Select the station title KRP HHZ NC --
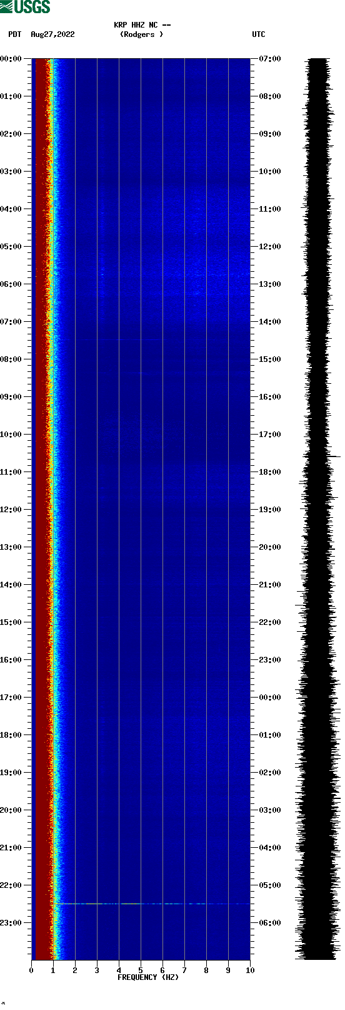The image size is (345, 1010). tap(142, 25)
